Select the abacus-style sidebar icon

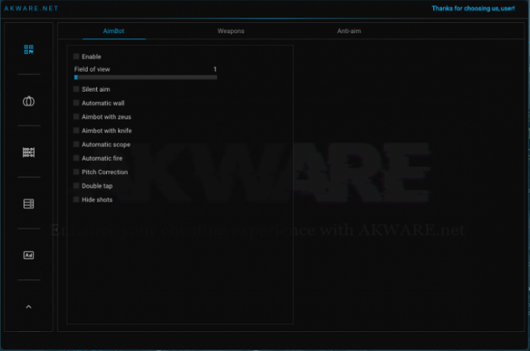tap(28, 152)
